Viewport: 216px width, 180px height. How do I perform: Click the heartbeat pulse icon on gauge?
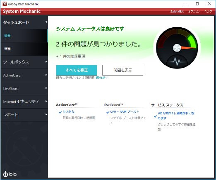(177, 62)
